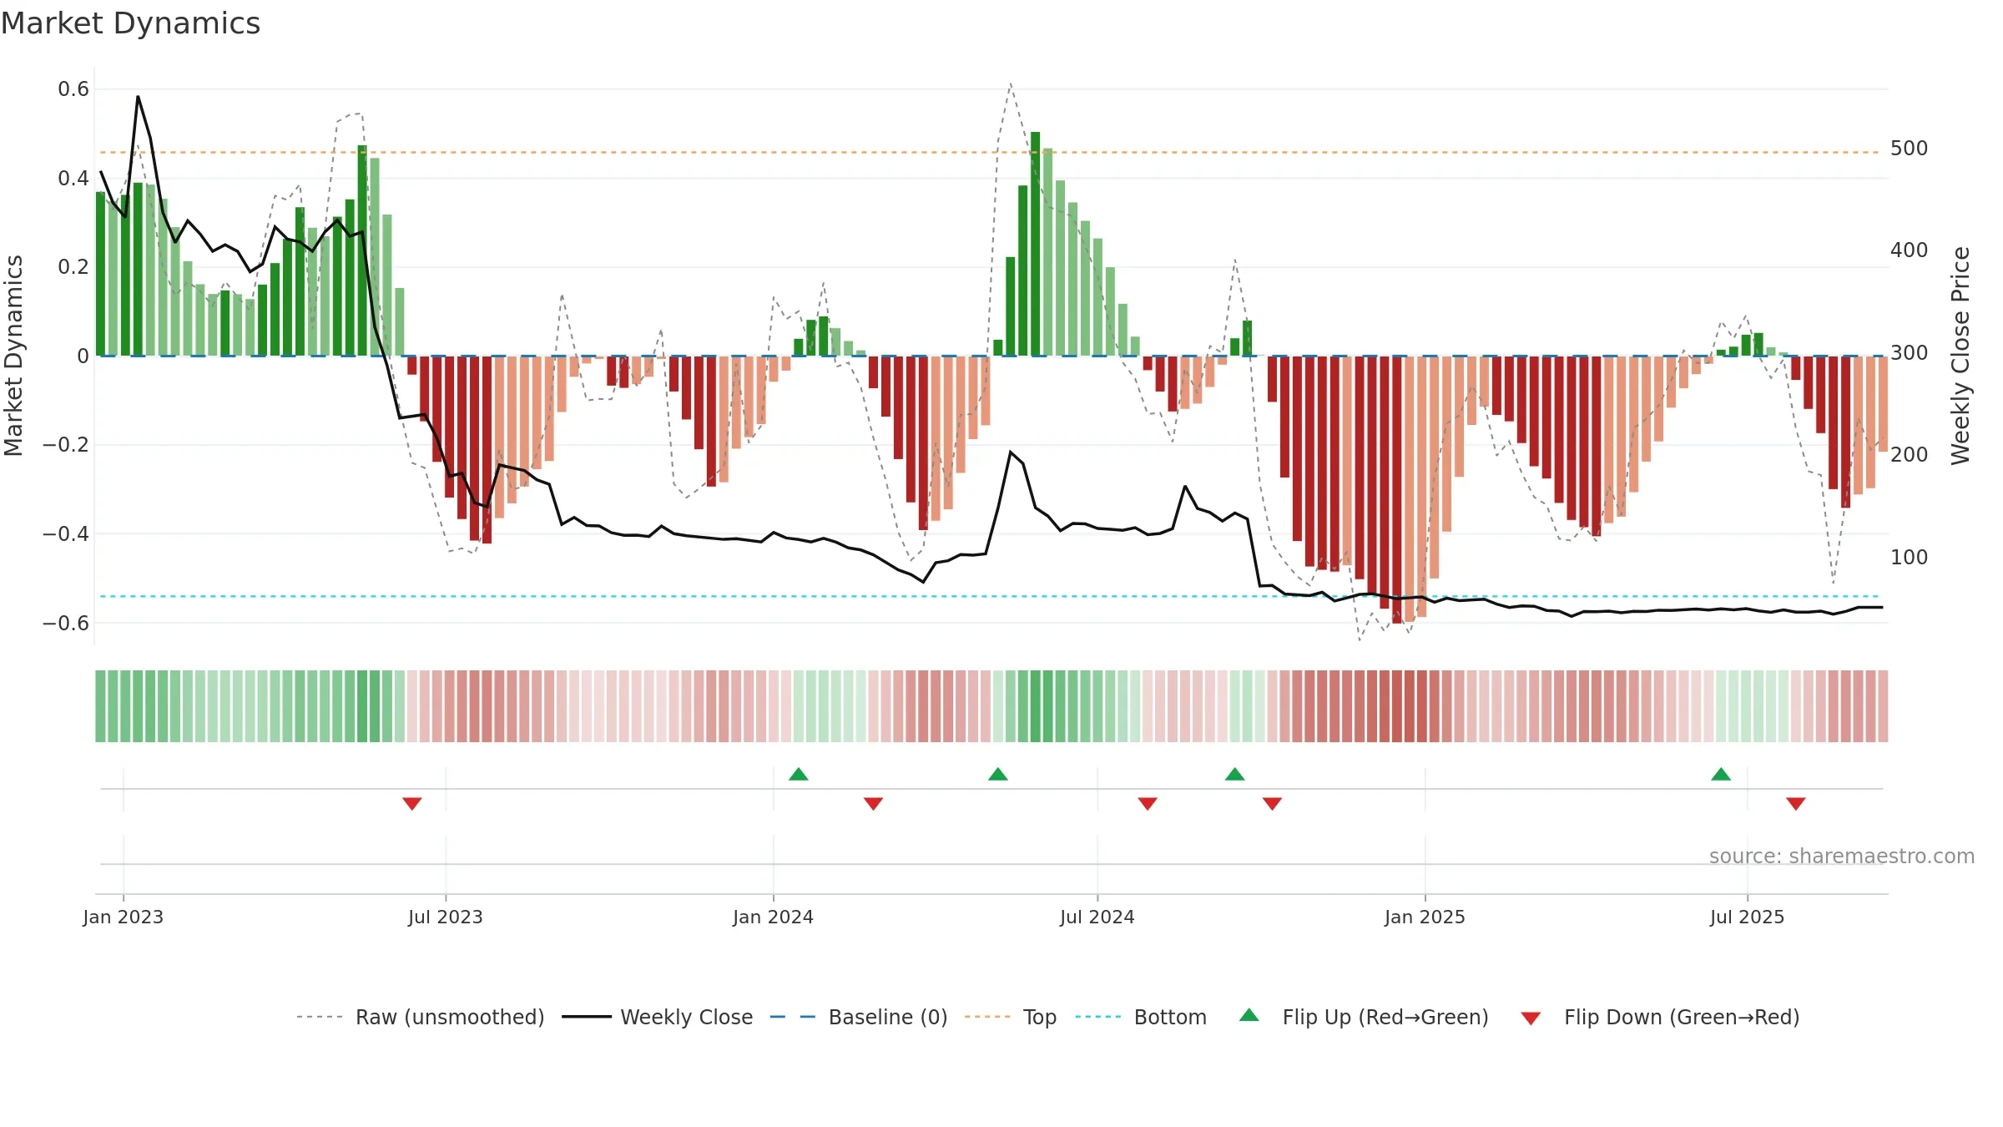Click the Jan 2025 x-axis label

tap(1425, 917)
